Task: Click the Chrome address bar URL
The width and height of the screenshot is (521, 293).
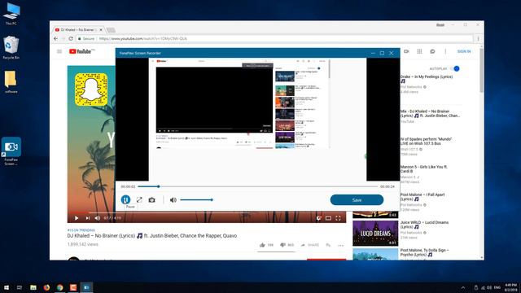Action: [143, 38]
